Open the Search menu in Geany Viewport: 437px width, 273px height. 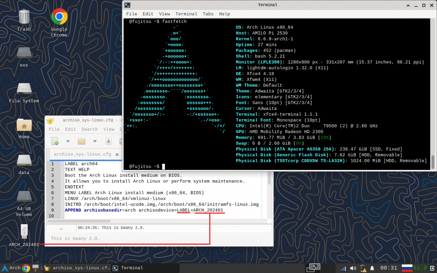(x=90, y=129)
